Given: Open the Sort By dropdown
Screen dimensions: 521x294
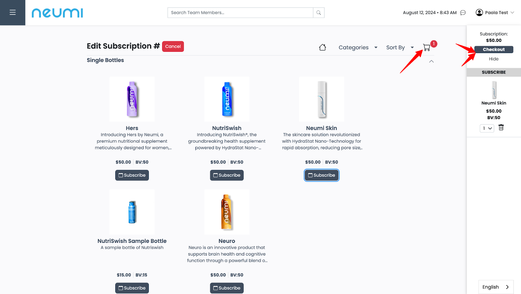Looking at the screenshot, I should [x=400, y=48].
